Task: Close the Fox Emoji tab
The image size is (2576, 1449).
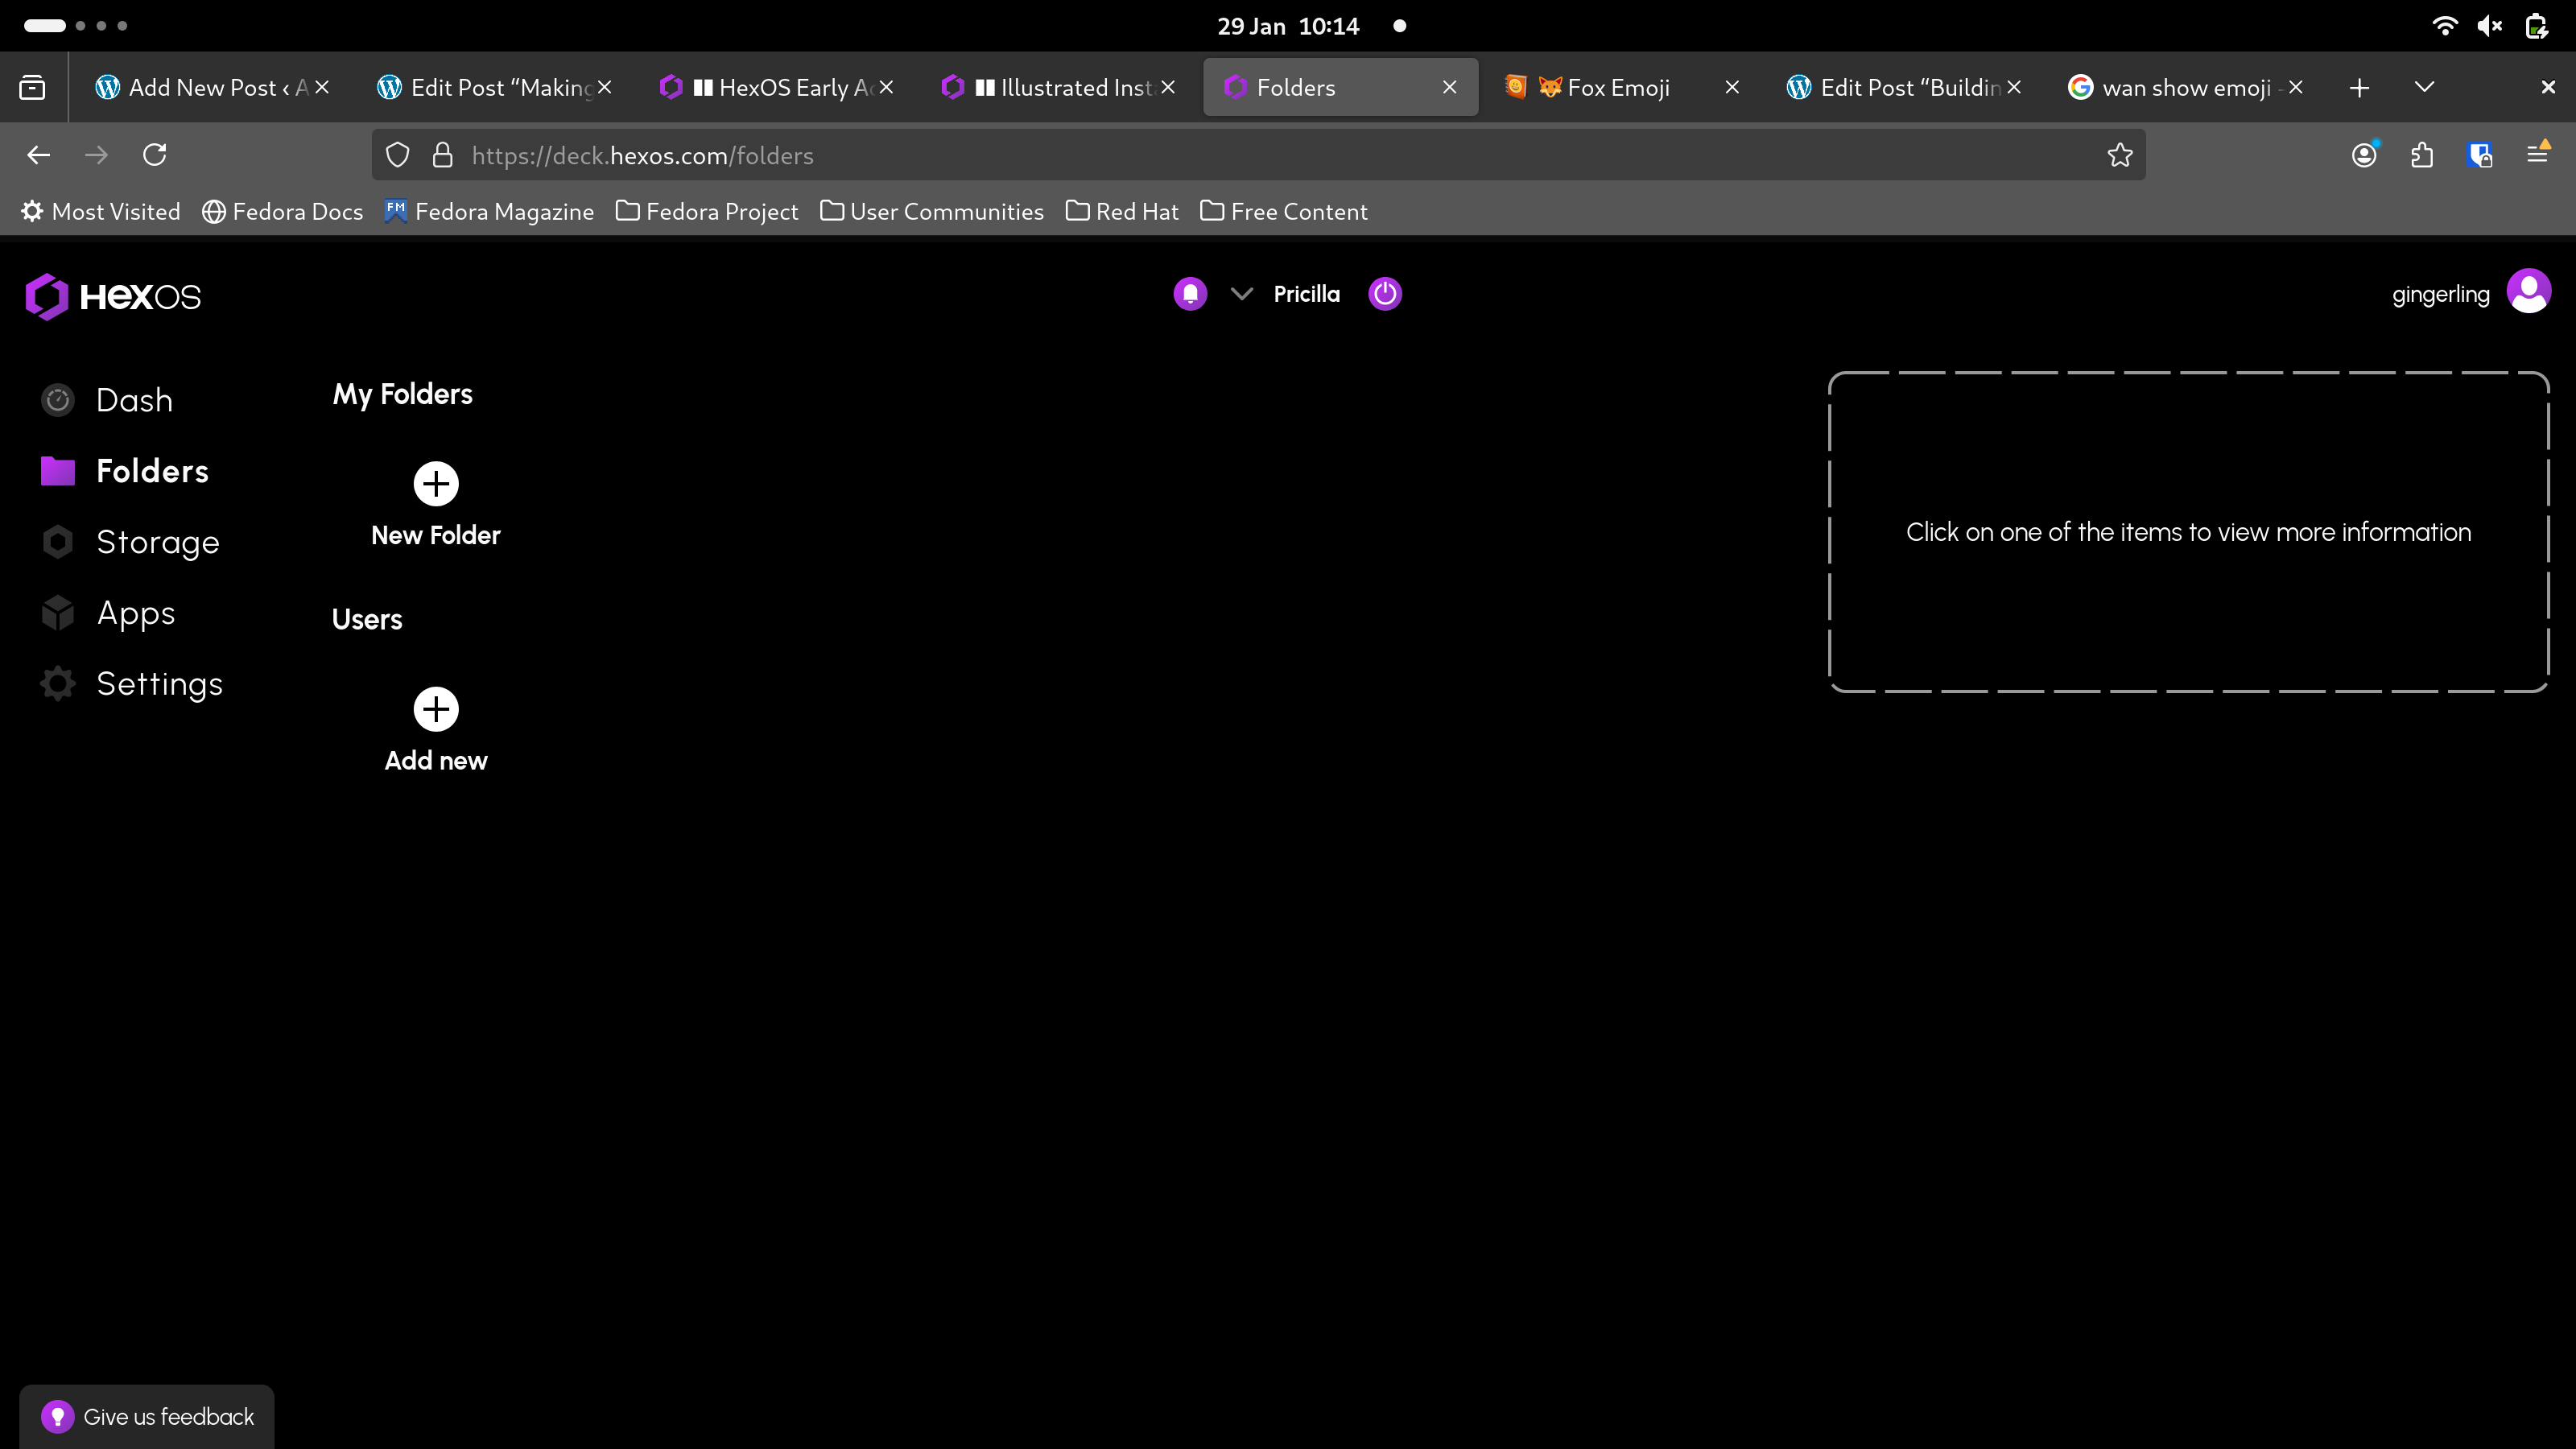Action: pos(1731,87)
